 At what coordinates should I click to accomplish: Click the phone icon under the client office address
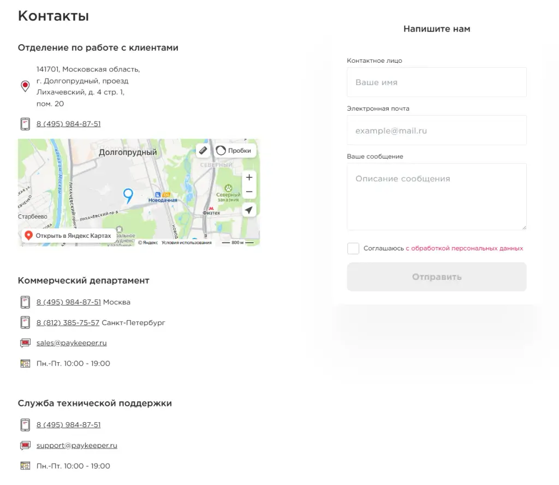click(25, 124)
